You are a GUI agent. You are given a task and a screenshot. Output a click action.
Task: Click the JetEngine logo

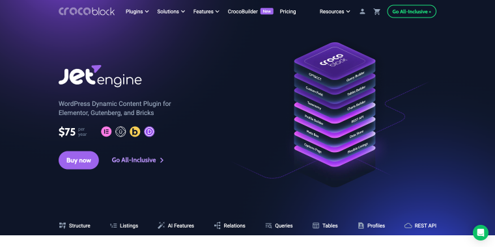[x=100, y=76]
